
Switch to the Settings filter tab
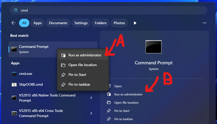tap(81, 23)
